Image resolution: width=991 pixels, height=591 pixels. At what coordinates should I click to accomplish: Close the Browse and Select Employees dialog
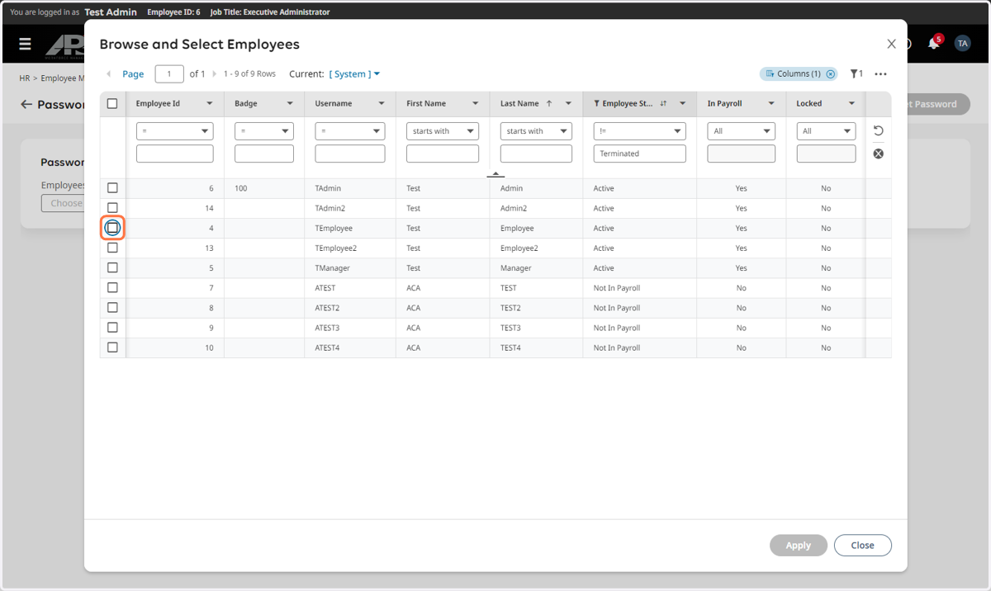[891, 44]
